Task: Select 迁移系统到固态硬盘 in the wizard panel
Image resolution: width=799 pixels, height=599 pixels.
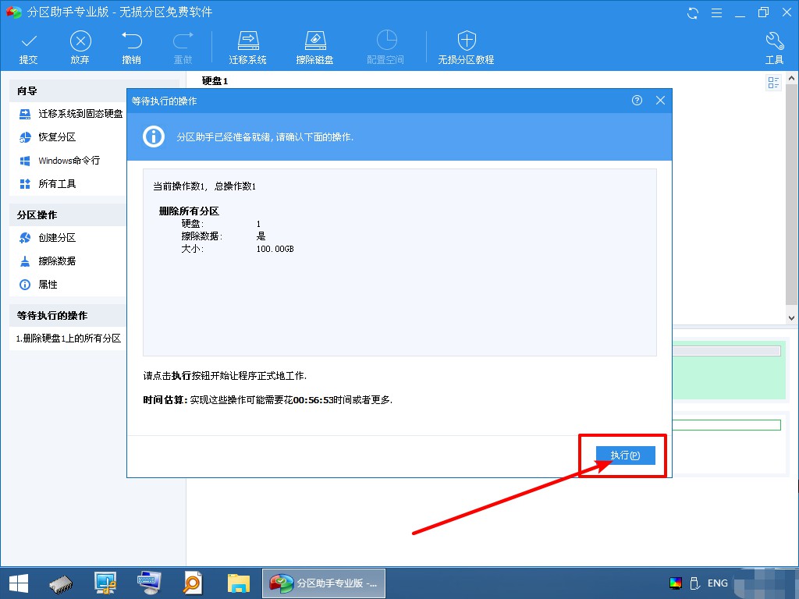Action: click(x=71, y=114)
